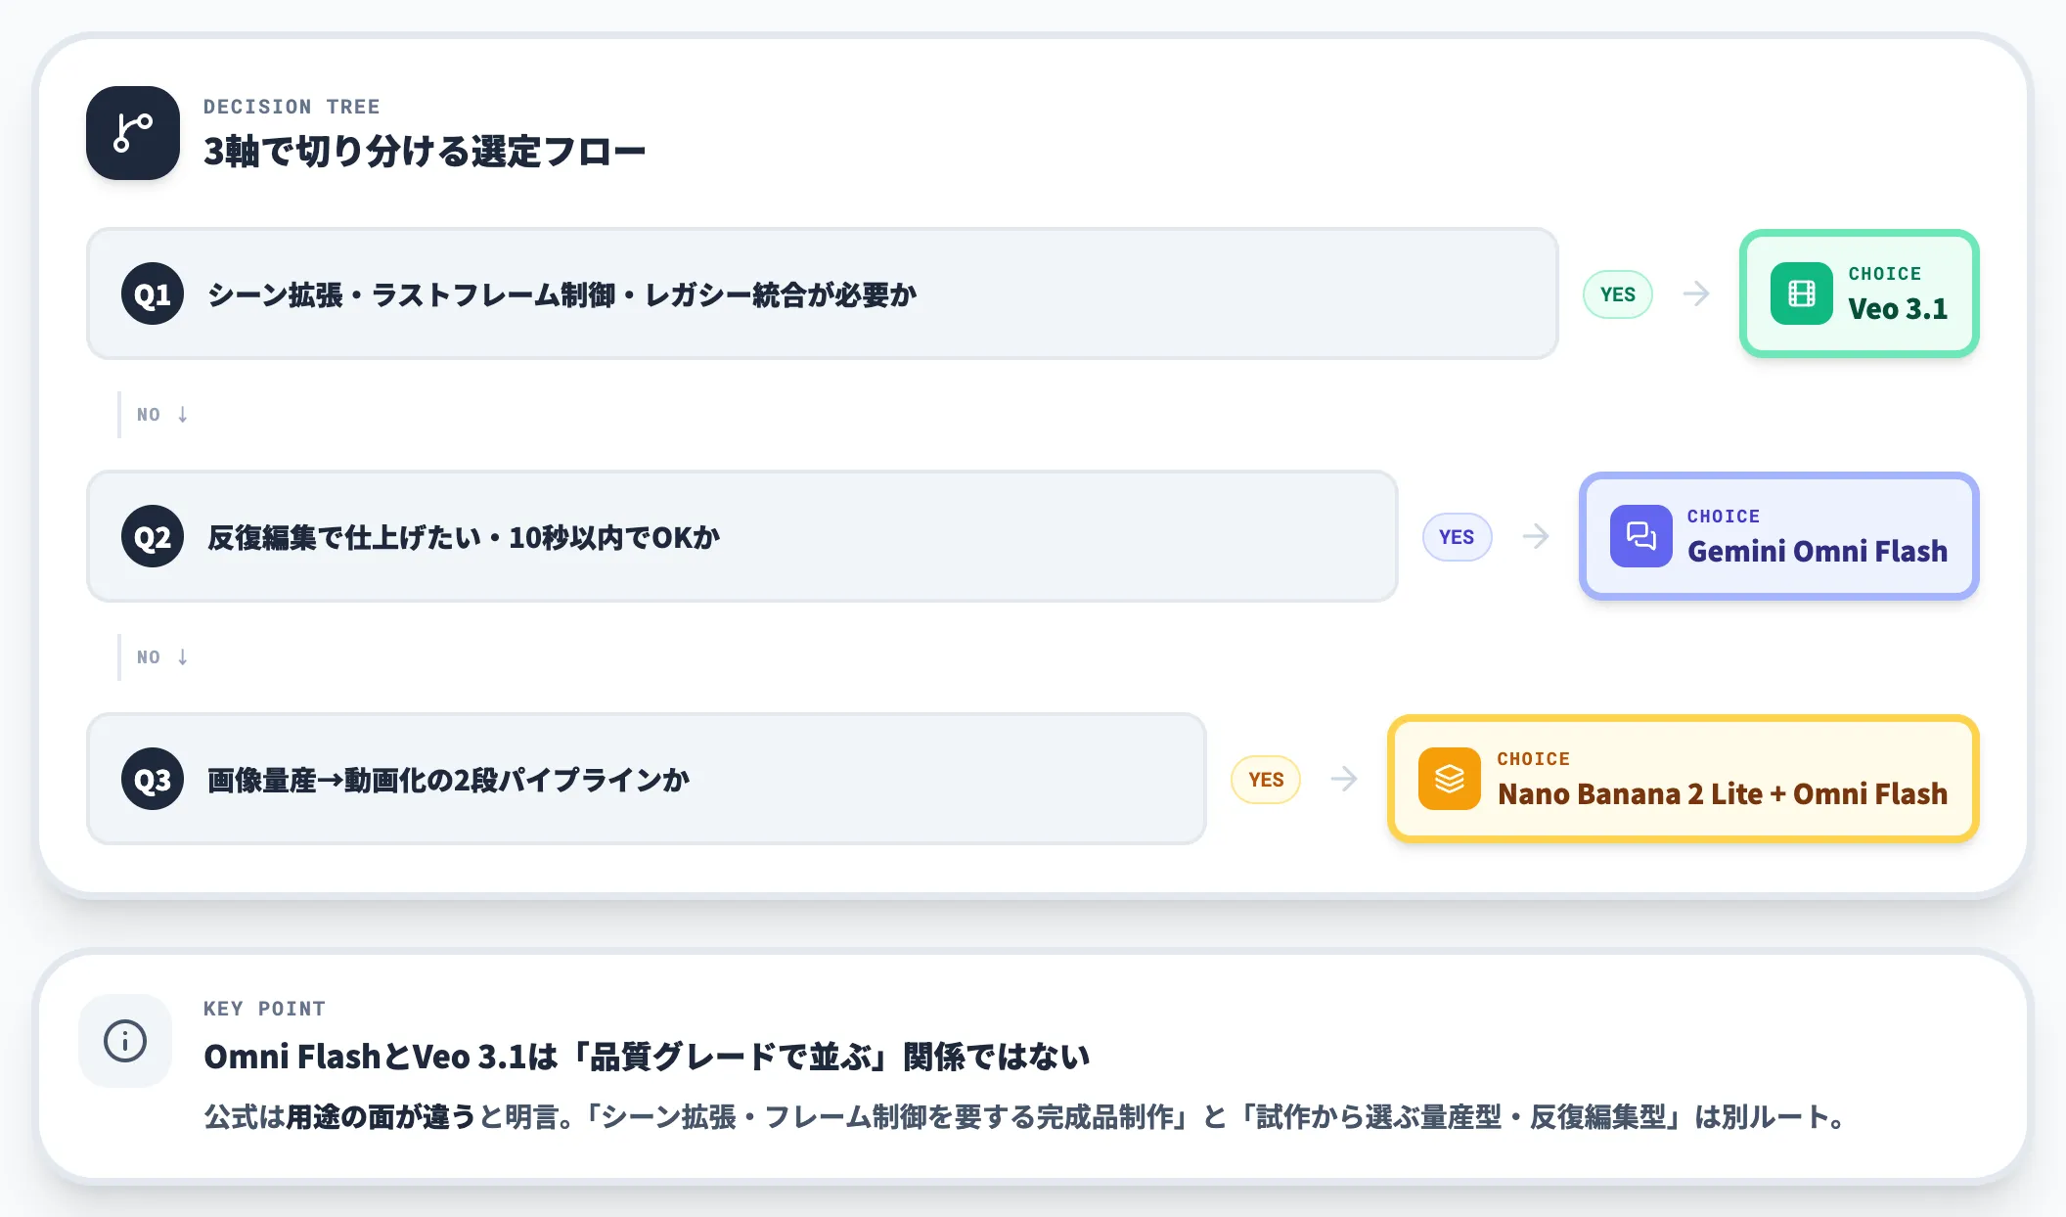Click the purple YES pill in Q2 row
Viewport: 2066px width, 1217px height.
point(1457,537)
